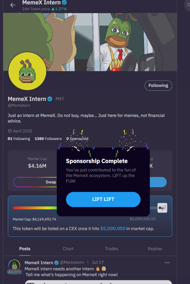190x284 pixels.
Task: Switch to the Chart tab
Action: point(68,249)
